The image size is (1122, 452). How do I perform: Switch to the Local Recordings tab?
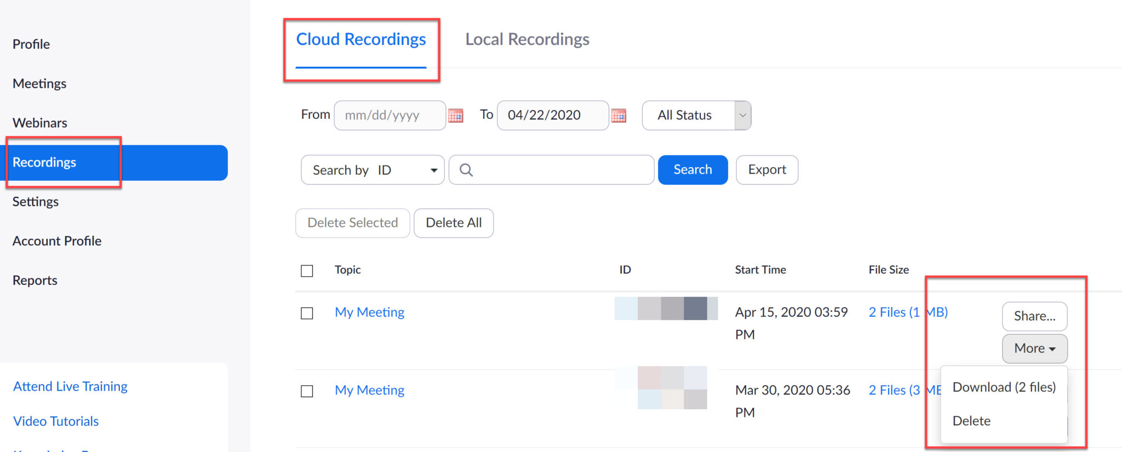pyautogui.click(x=527, y=39)
